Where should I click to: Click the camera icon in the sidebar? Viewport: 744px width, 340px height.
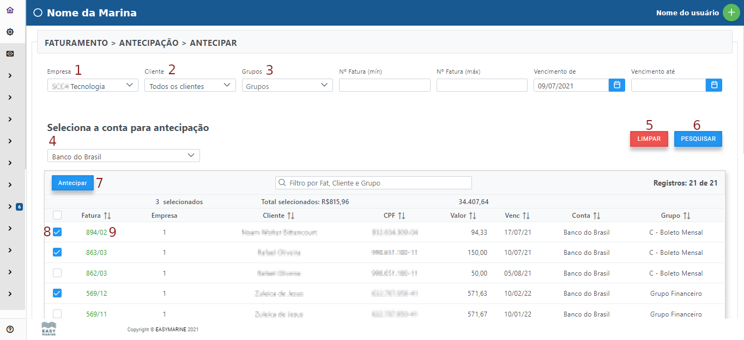[10, 54]
